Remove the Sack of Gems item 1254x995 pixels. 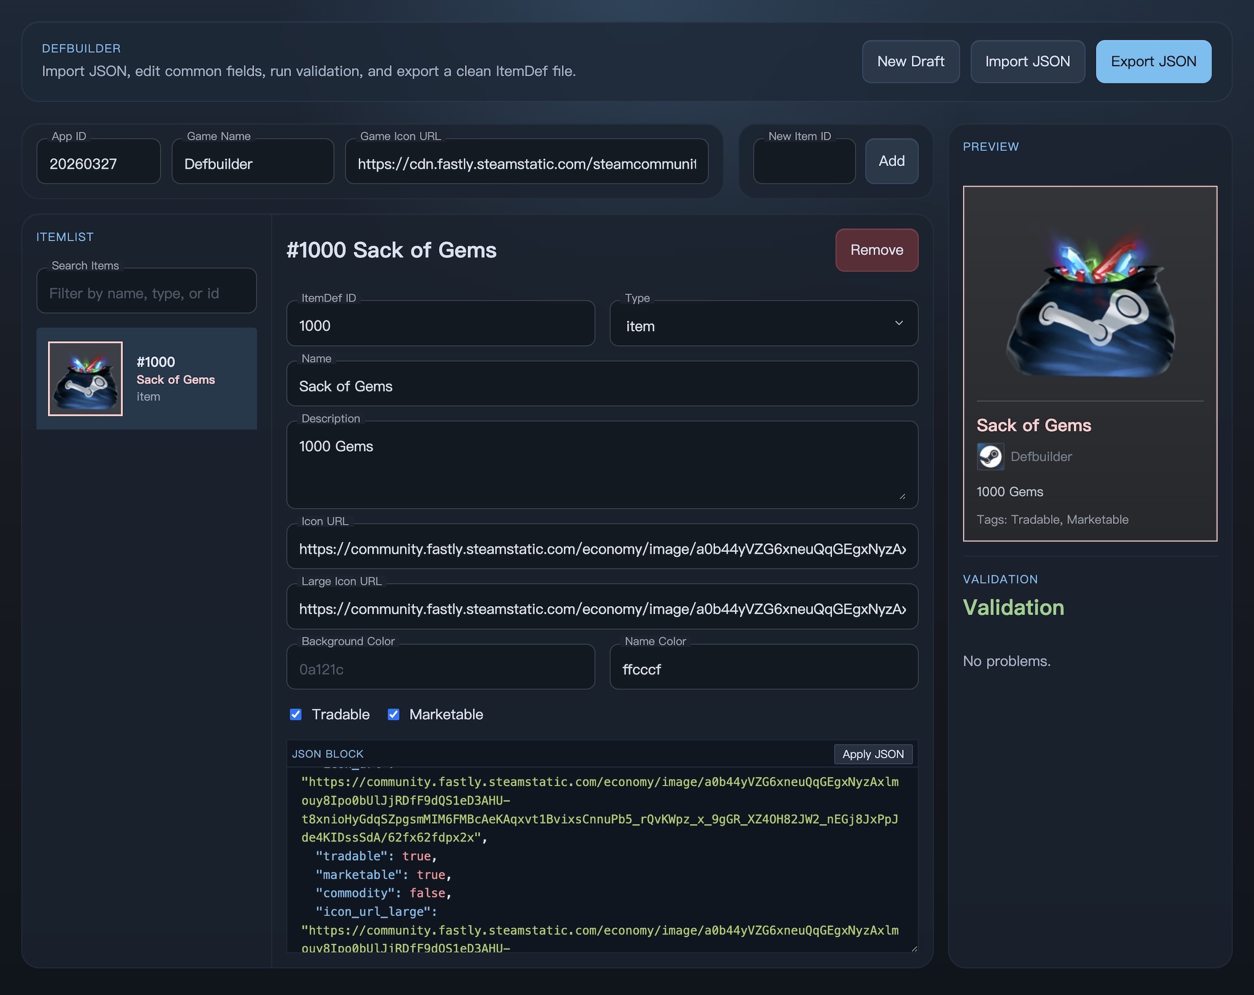(876, 250)
